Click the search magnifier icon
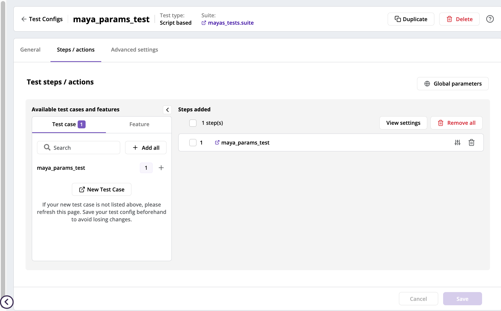The width and height of the screenshot is (501, 311). point(47,147)
